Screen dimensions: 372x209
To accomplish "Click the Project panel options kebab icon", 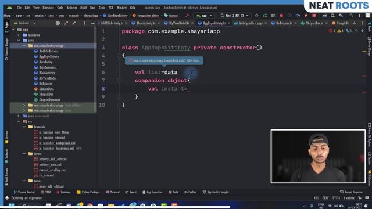I will click(84, 23).
